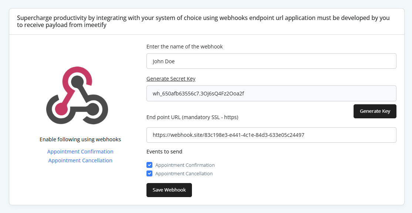Click the Supercharge productivity header description
Screen dimensions: 412x213
[203, 21]
